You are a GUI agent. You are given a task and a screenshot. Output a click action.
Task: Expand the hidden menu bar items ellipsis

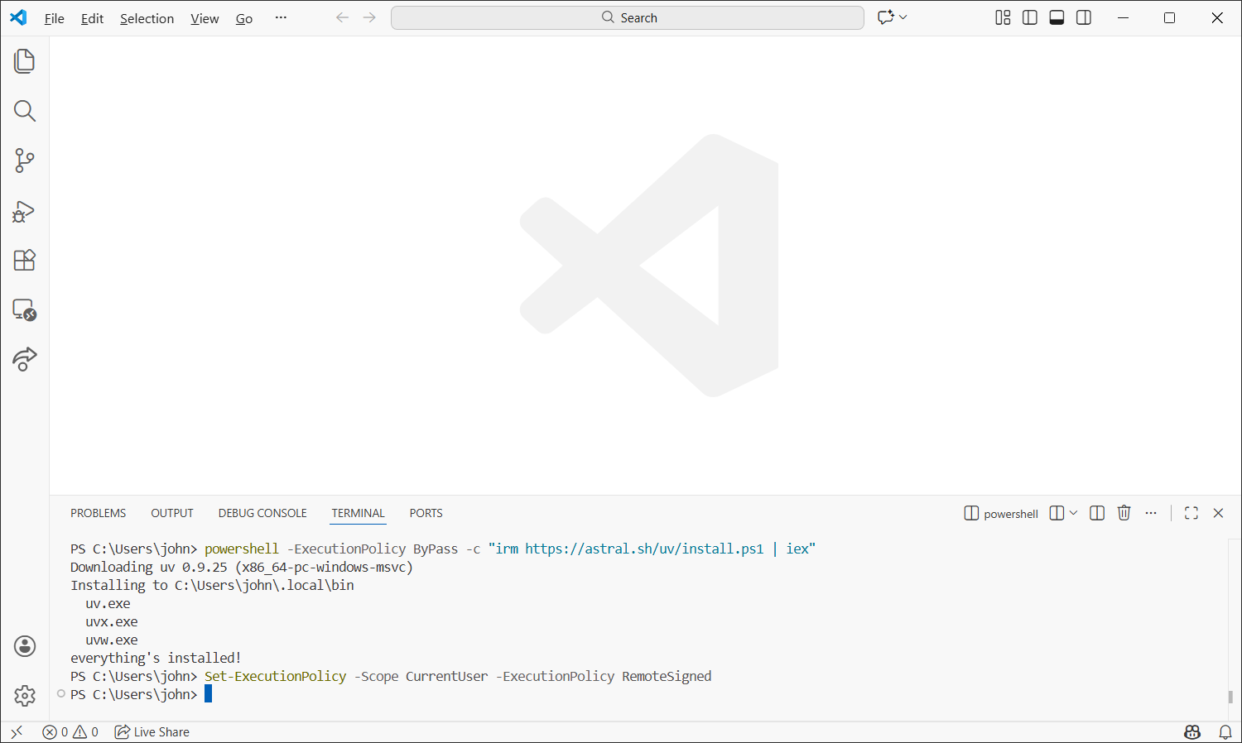tap(281, 17)
